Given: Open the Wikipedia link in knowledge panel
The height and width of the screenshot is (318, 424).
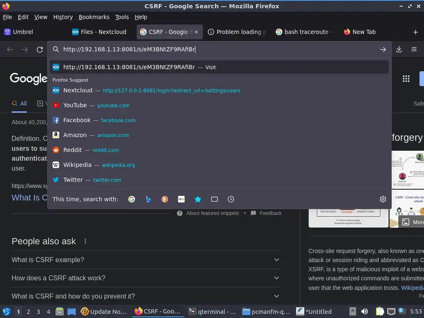Looking at the screenshot, I should [x=412, y=288].
